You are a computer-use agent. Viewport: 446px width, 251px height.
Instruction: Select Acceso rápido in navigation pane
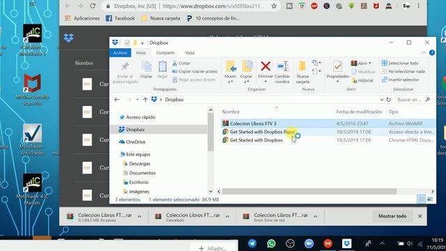tap(137, 117)
